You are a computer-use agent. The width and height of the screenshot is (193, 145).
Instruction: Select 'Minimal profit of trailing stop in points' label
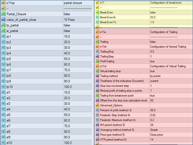[x=121, y=91]
